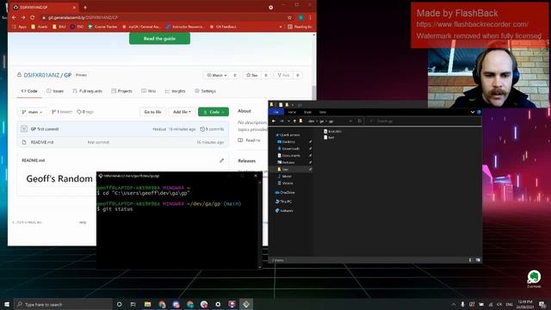Reload the page in Chrome
Viewport: 551px width, 310px height.
[33, 17]
